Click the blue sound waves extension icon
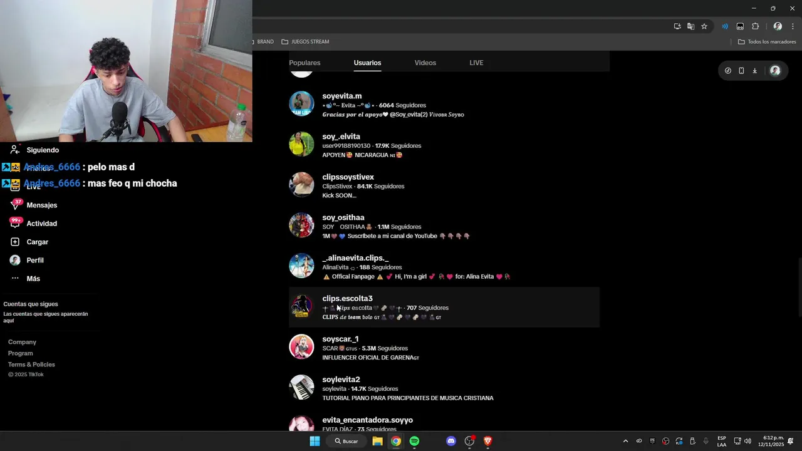The width and height of the screenshot is (802, 451). click(725, 26)
